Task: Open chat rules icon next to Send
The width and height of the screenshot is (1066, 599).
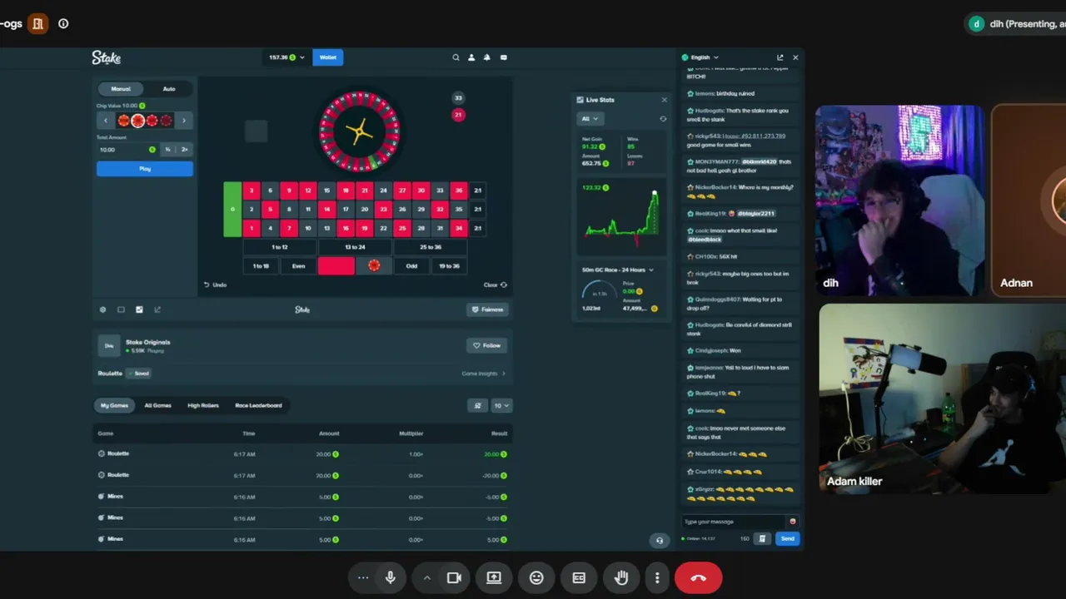Action: [x=762, y=539]
